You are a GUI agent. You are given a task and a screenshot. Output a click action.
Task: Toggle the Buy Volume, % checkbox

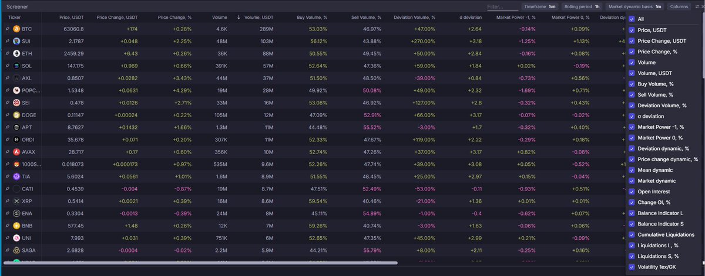pos(632,84)
